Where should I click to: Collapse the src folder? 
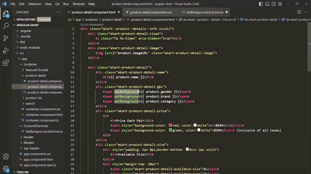pos(22,53)
